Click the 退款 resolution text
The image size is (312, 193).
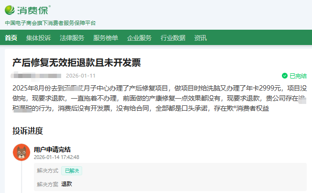point(66,183)
